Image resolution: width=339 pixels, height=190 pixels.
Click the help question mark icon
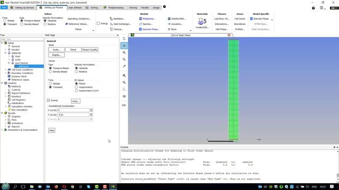pyautogui.click(x=313, y=8)
